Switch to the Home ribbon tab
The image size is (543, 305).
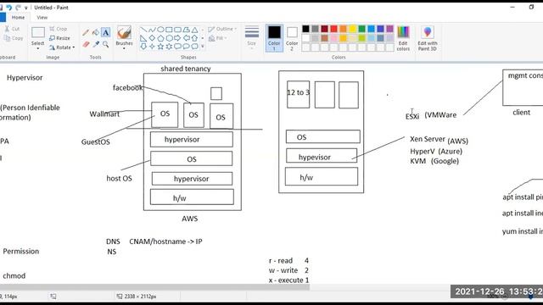tap(18, 17)
